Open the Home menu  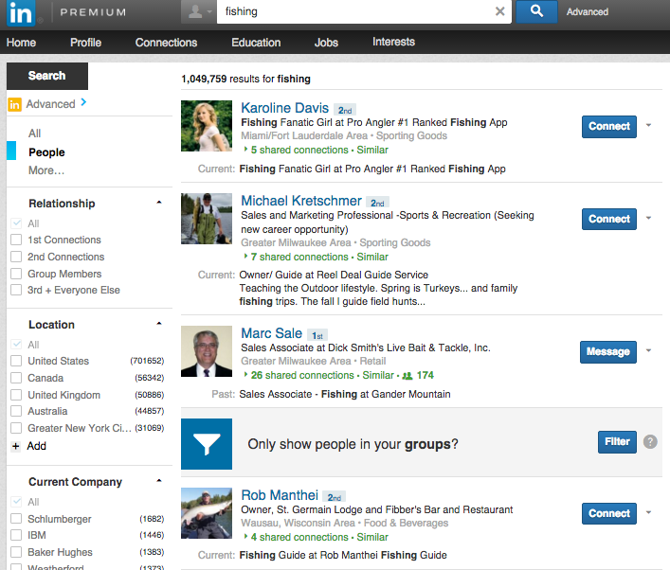tap(22, 43)
